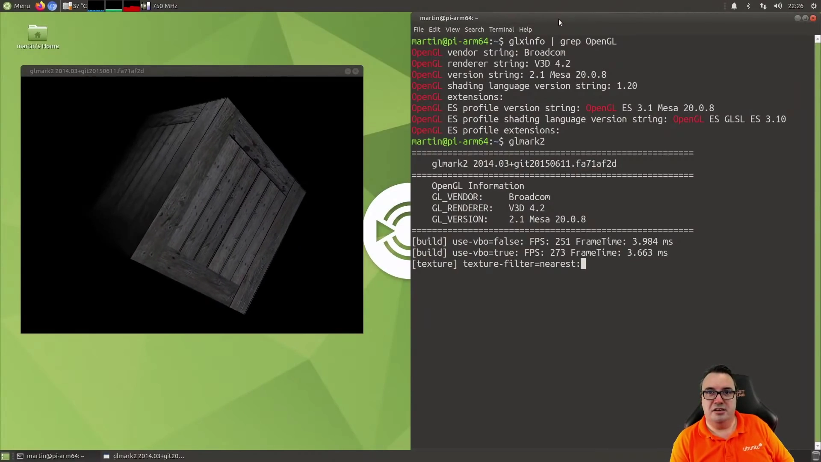Launch Chromium browser from the panel

click(x=52, y=6)
